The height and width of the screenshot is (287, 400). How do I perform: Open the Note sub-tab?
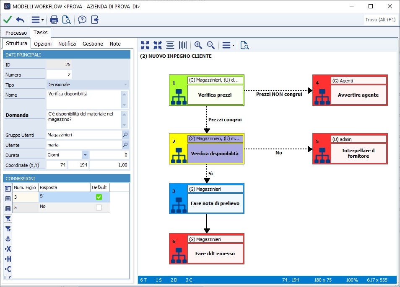tap(115, 44)
